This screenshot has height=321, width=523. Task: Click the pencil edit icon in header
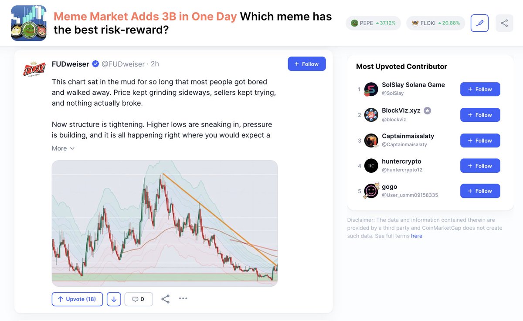[479, 23]
